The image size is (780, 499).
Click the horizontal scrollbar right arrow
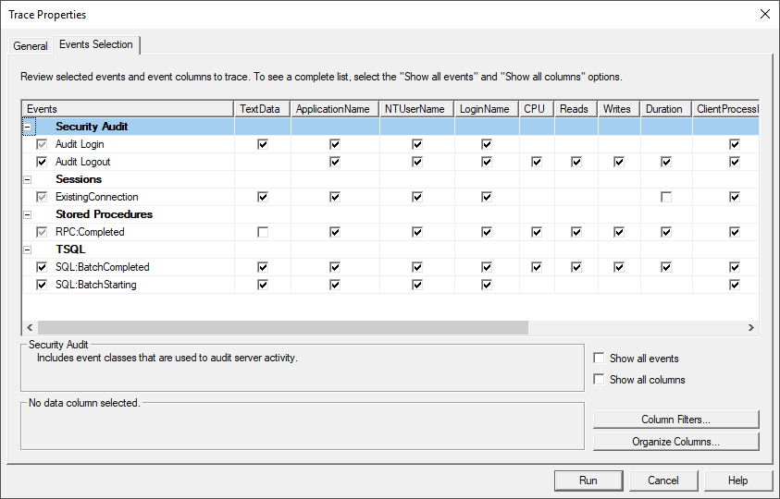pyautogui.click(x=751, y=327)
